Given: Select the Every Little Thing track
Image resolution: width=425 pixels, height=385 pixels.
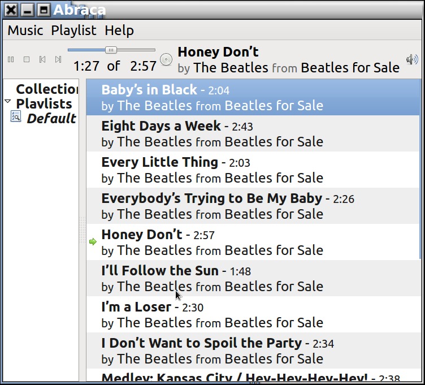Looking at the screenshot, I should (x=253, y=170).
